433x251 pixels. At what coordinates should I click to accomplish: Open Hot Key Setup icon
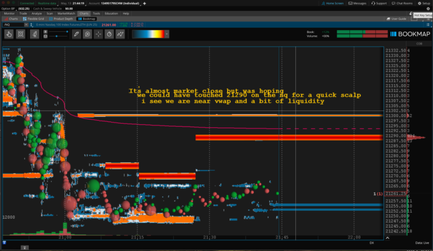(x=411, y=14)
